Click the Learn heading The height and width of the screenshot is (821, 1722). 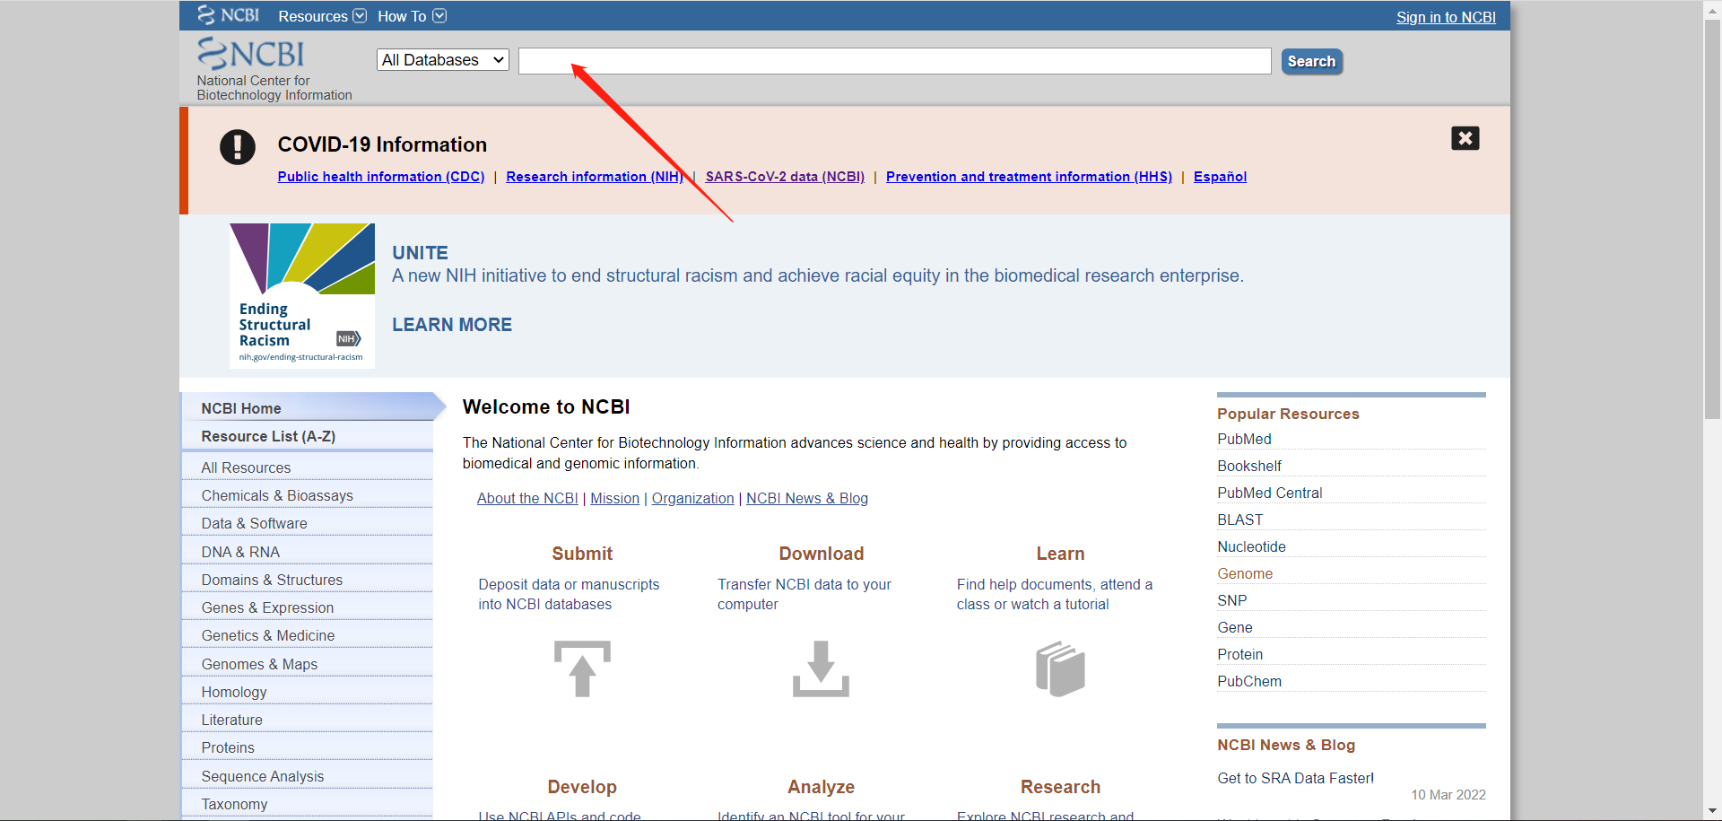[x=1060, y=554]
